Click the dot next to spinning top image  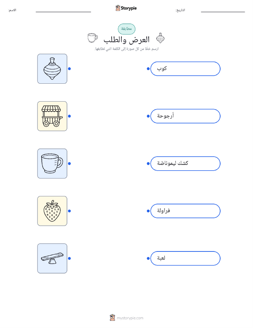point(70,69)
